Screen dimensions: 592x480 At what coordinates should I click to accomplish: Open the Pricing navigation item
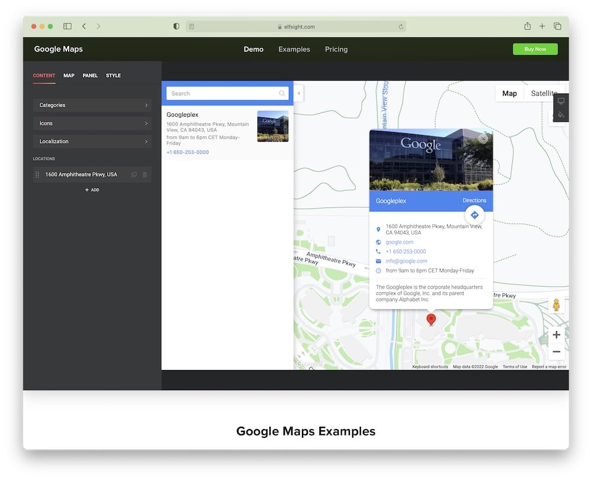(336, 49)
